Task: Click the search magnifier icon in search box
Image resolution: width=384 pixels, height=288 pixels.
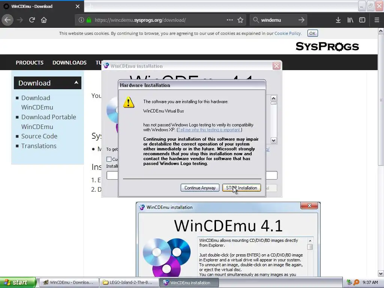Action: tap(256, 20)
